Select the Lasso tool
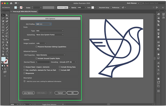This screenshot has width=166, height=106. tap(7, 18)
